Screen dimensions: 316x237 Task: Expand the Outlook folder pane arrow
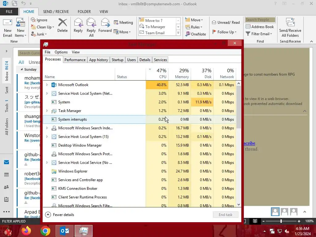[x=6, y=51]
